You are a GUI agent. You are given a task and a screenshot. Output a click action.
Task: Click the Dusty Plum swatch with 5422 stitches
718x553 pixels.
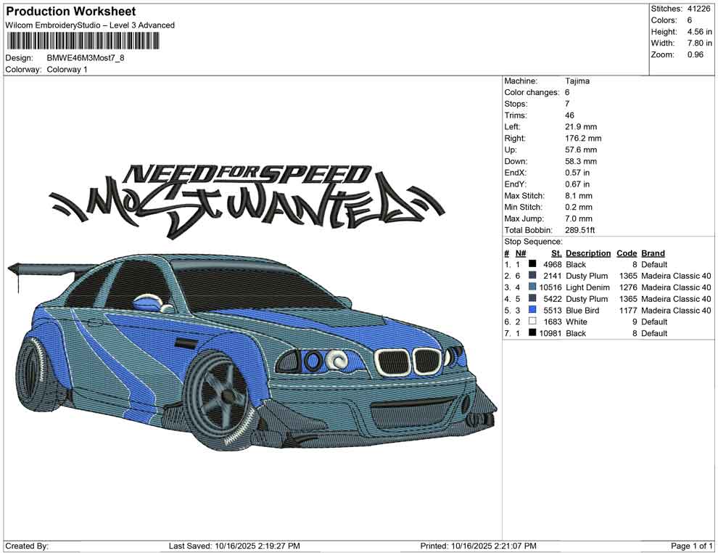coord(532,298)
